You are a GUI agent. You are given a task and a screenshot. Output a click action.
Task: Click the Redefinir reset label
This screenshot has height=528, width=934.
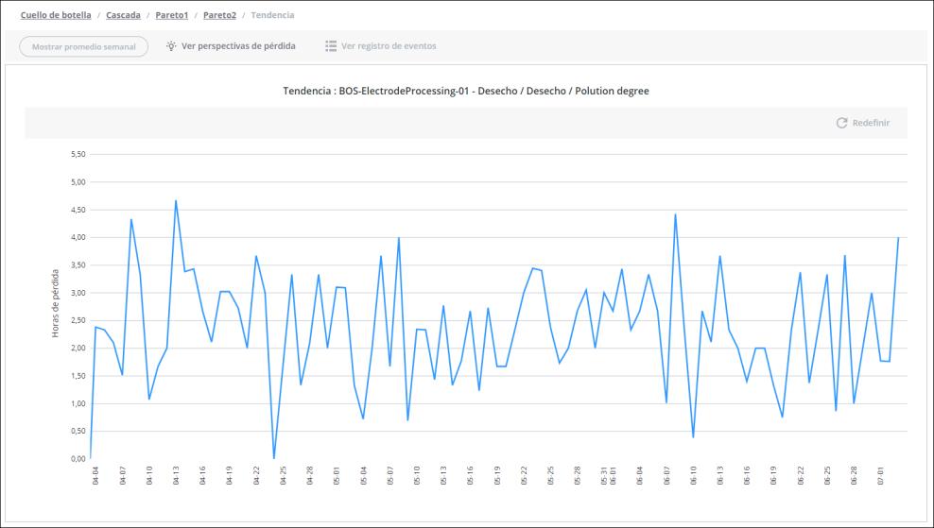pyautogui.click(x=871, y=123)
